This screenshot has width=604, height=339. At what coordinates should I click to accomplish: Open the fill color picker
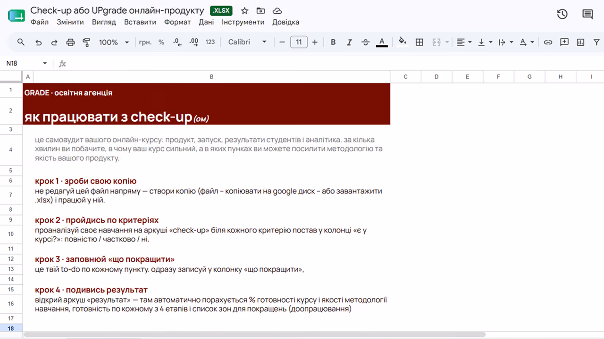[x=403, y=42]
